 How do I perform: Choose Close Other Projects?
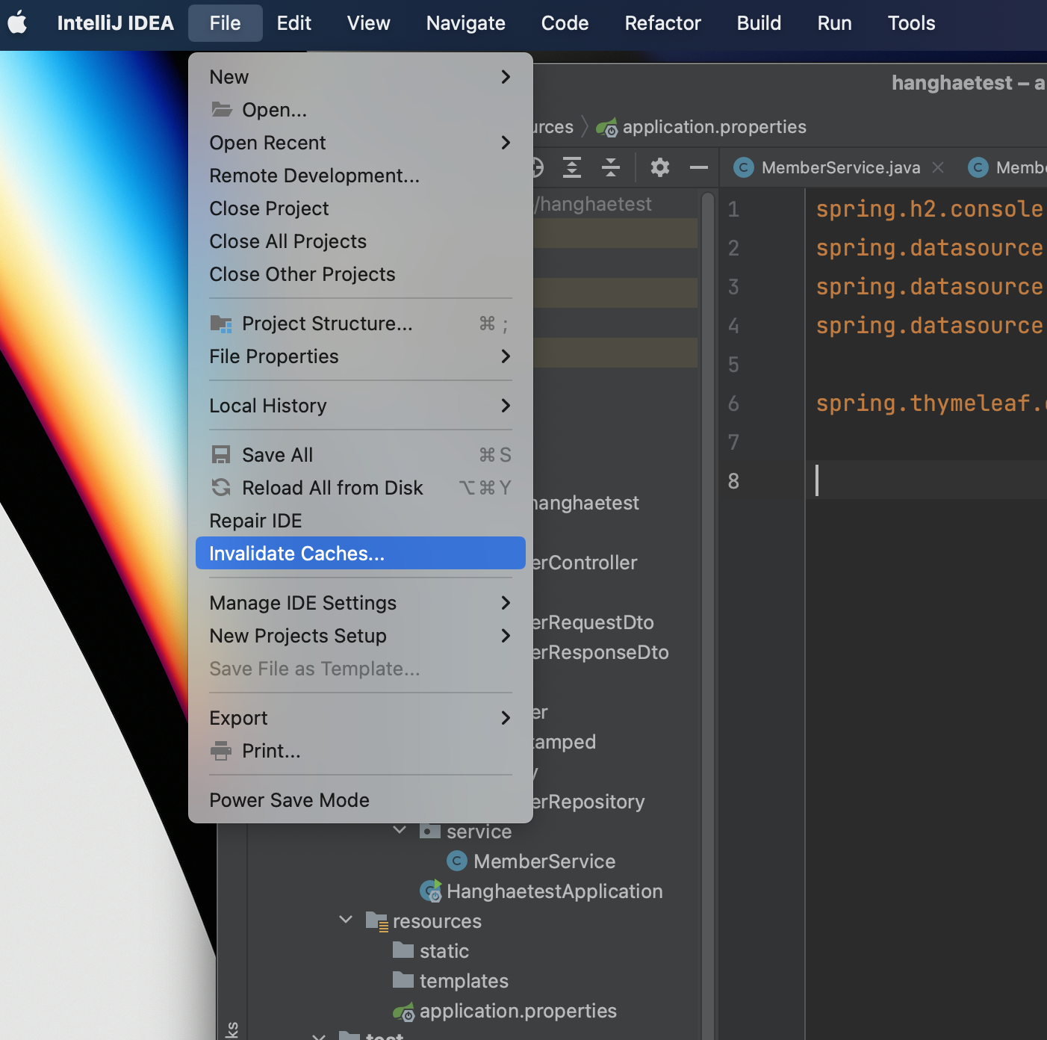click(361, 274)
